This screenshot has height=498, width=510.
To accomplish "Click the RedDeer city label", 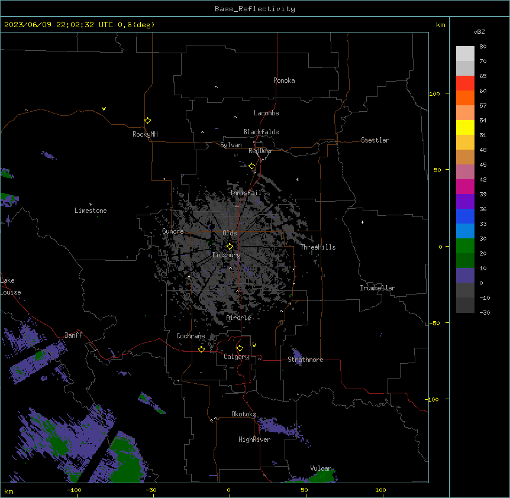I will (260, 151).
